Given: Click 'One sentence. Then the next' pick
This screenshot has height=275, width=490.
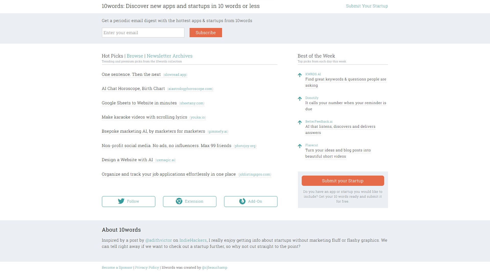Looking at the screenshot, I should (131, 74).
